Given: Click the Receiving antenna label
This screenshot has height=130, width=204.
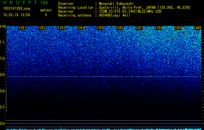Looking at the screenshot, I should click(x=75, y=15).
